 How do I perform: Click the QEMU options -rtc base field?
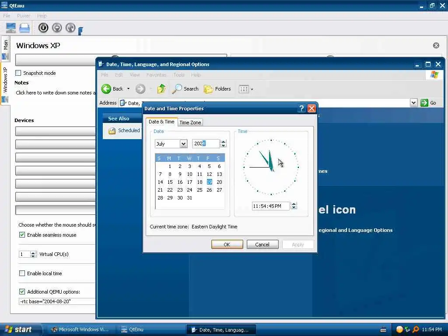point(57,301)
